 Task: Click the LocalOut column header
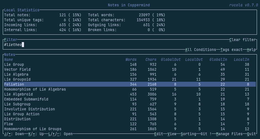pyautogui.click(x=194, y=59)
